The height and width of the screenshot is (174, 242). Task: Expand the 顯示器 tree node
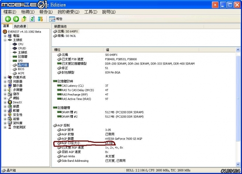5,86
